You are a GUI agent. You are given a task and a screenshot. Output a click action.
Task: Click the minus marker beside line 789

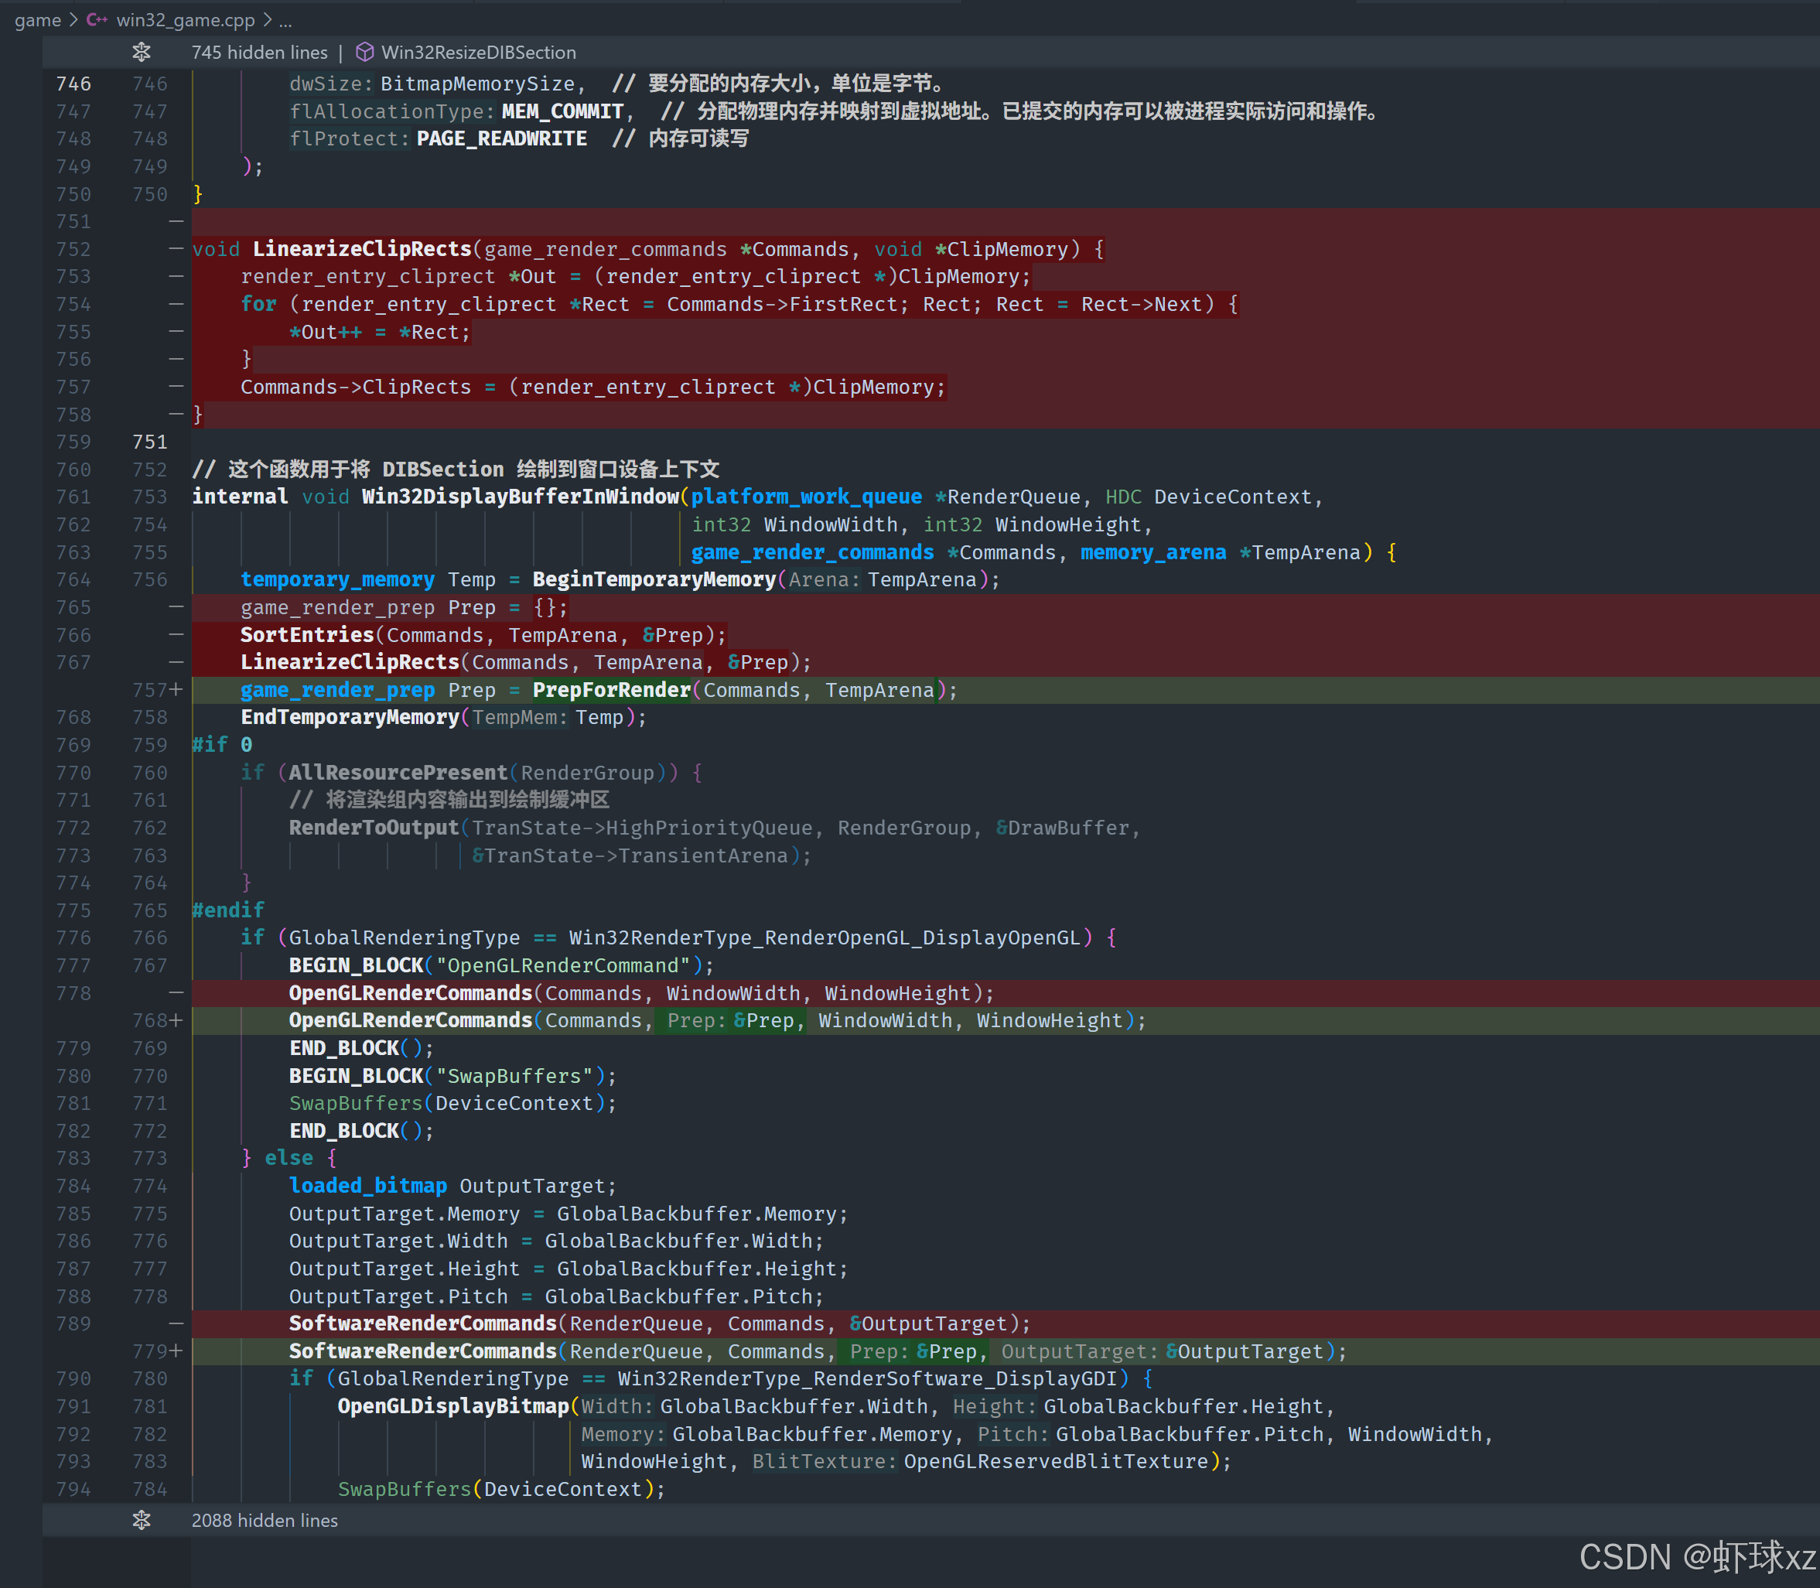pos(176,1323)
